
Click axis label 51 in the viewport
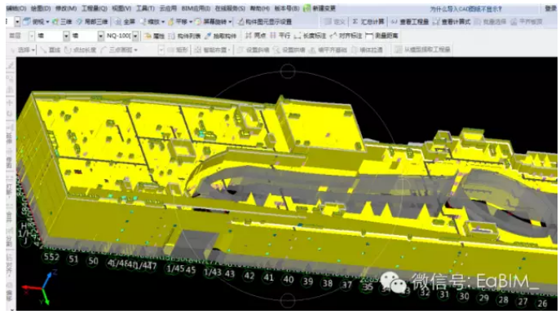coord(73,259)
